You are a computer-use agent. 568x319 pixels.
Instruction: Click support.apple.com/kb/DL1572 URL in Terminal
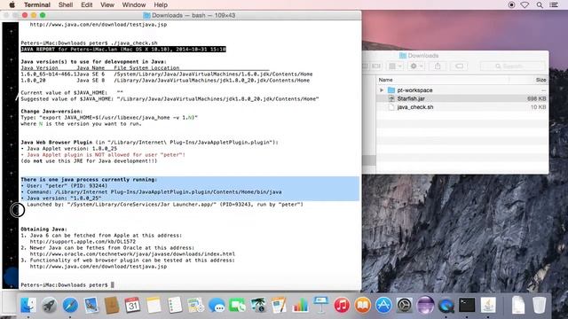(83, 242)
